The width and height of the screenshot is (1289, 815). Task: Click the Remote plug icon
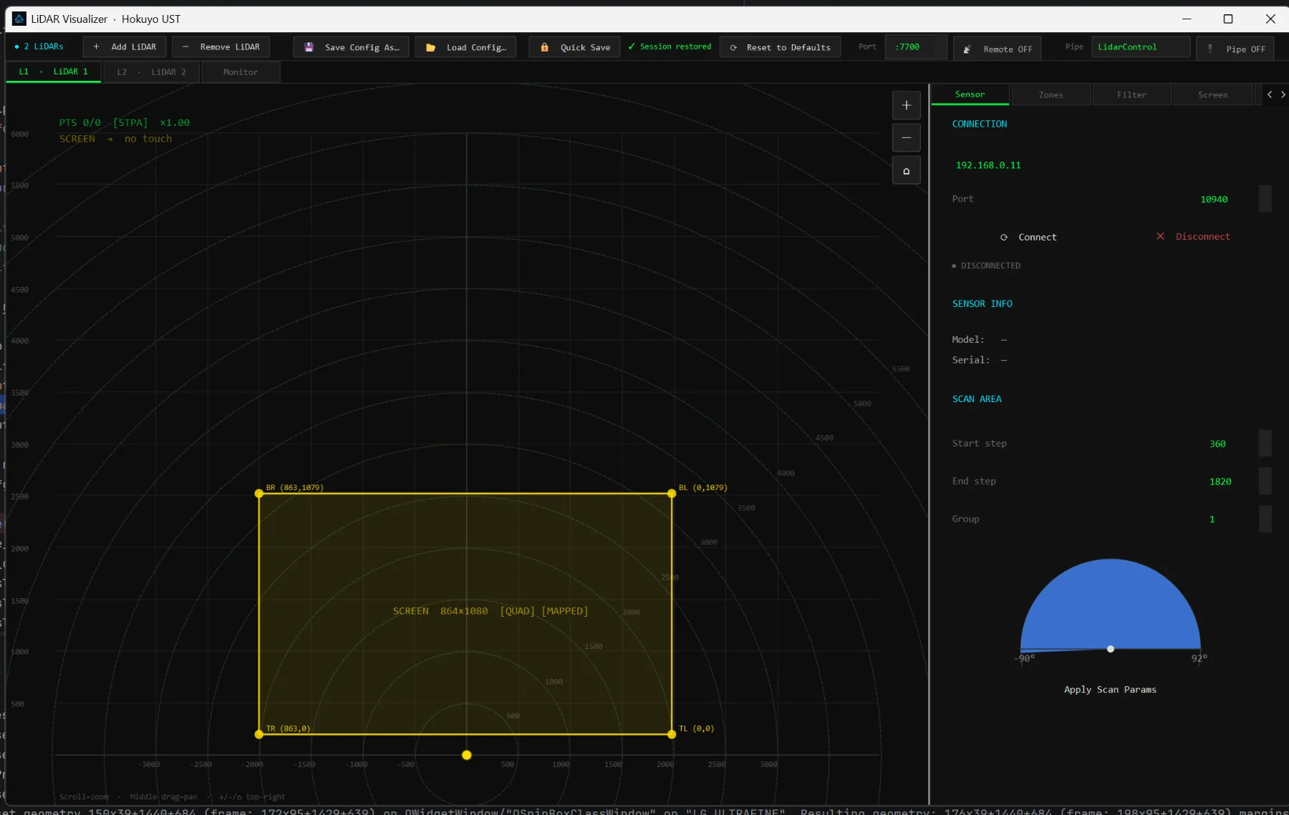click(x=967, y=49)
